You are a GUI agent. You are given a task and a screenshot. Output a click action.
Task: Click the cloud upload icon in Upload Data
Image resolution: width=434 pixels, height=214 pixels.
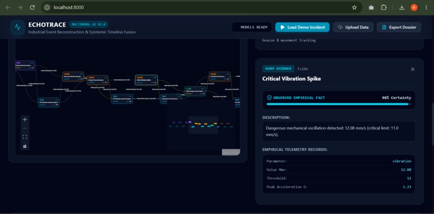point(340,27)
